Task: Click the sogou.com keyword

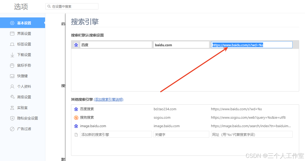Action: [162, 118]
